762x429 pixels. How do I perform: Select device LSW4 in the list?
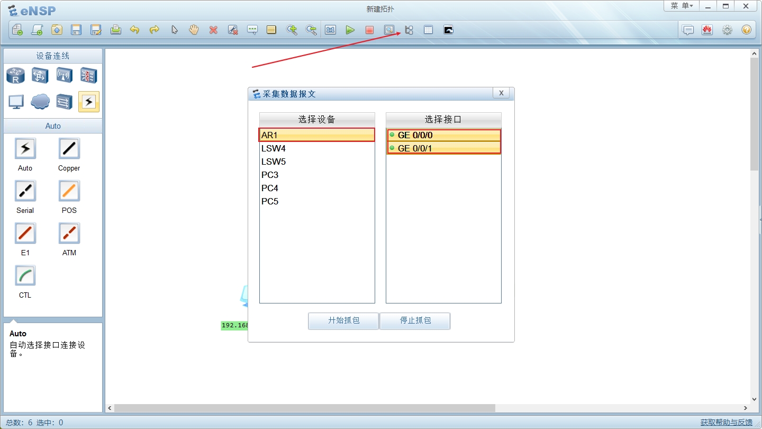click(x=274, y=149)
